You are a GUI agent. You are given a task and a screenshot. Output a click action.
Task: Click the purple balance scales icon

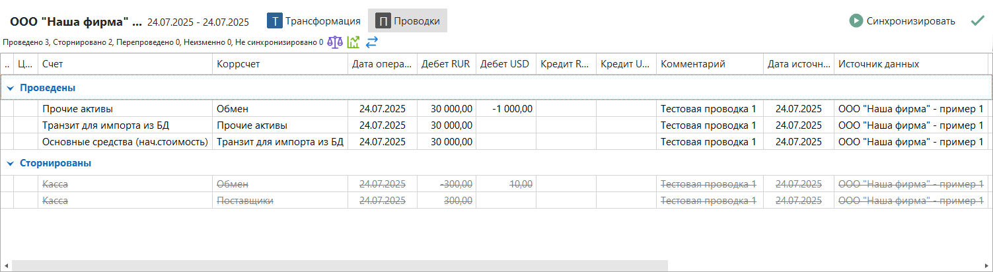335,42
